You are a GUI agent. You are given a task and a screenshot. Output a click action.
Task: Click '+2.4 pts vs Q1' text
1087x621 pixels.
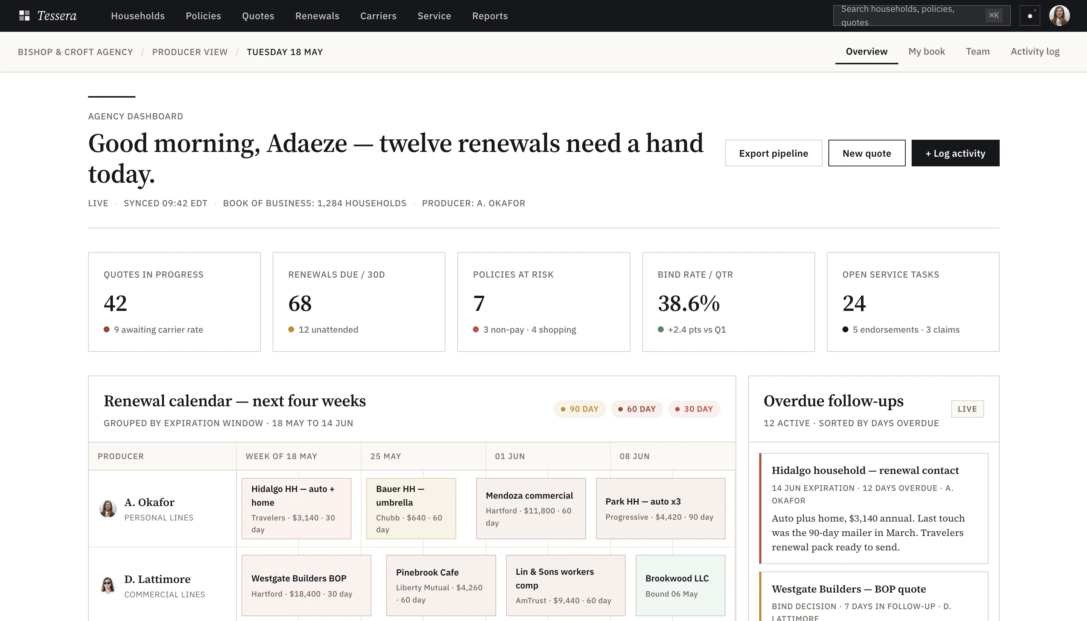pos(697,330)
